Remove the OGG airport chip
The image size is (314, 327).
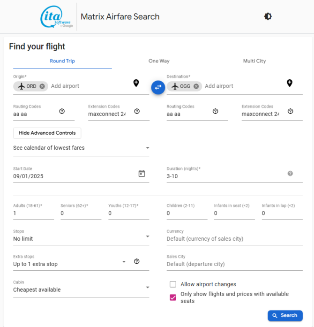point(196,86)
